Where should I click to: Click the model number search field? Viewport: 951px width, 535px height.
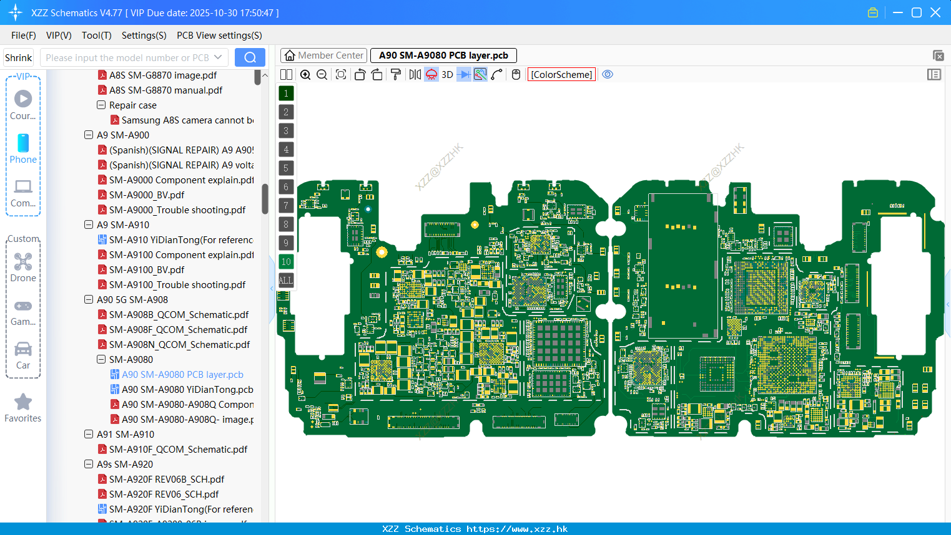[x=127, y=57]
